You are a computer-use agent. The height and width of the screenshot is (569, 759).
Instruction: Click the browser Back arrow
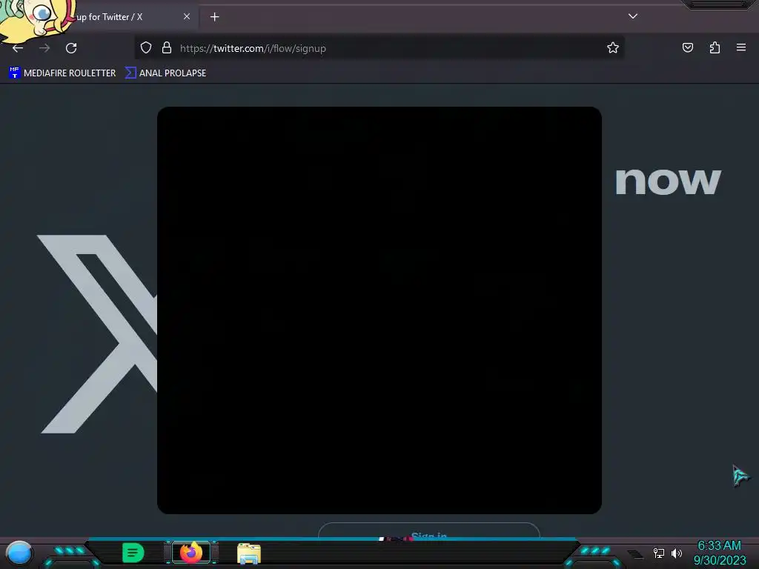(x=18, y=48)
